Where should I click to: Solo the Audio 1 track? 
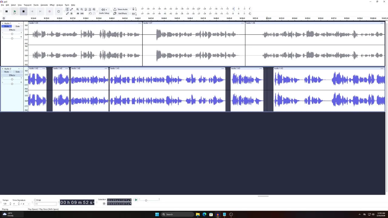(18, 26)
